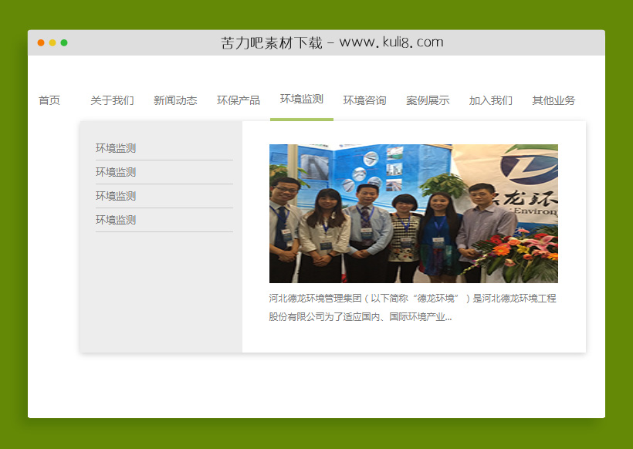Open the 其他业务 menu item
Image resolution: width=633 pixels, height=449 pixels.
click(x=553, y=100)
